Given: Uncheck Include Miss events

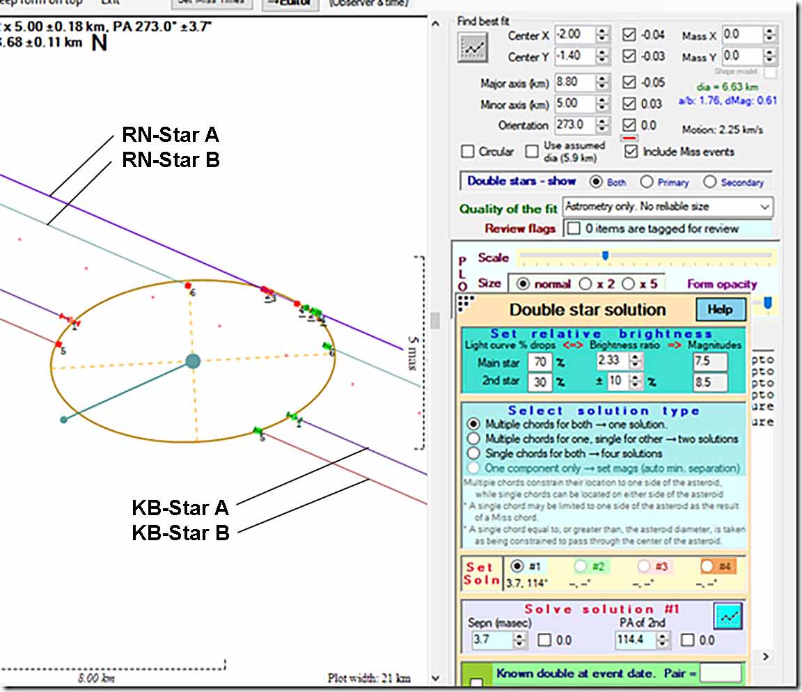Looking at the screenshot, I should coord(631,151).
